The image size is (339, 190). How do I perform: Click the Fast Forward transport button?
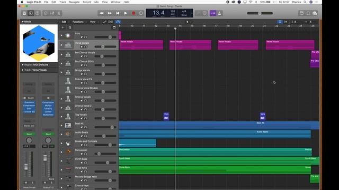pos(110,13)
